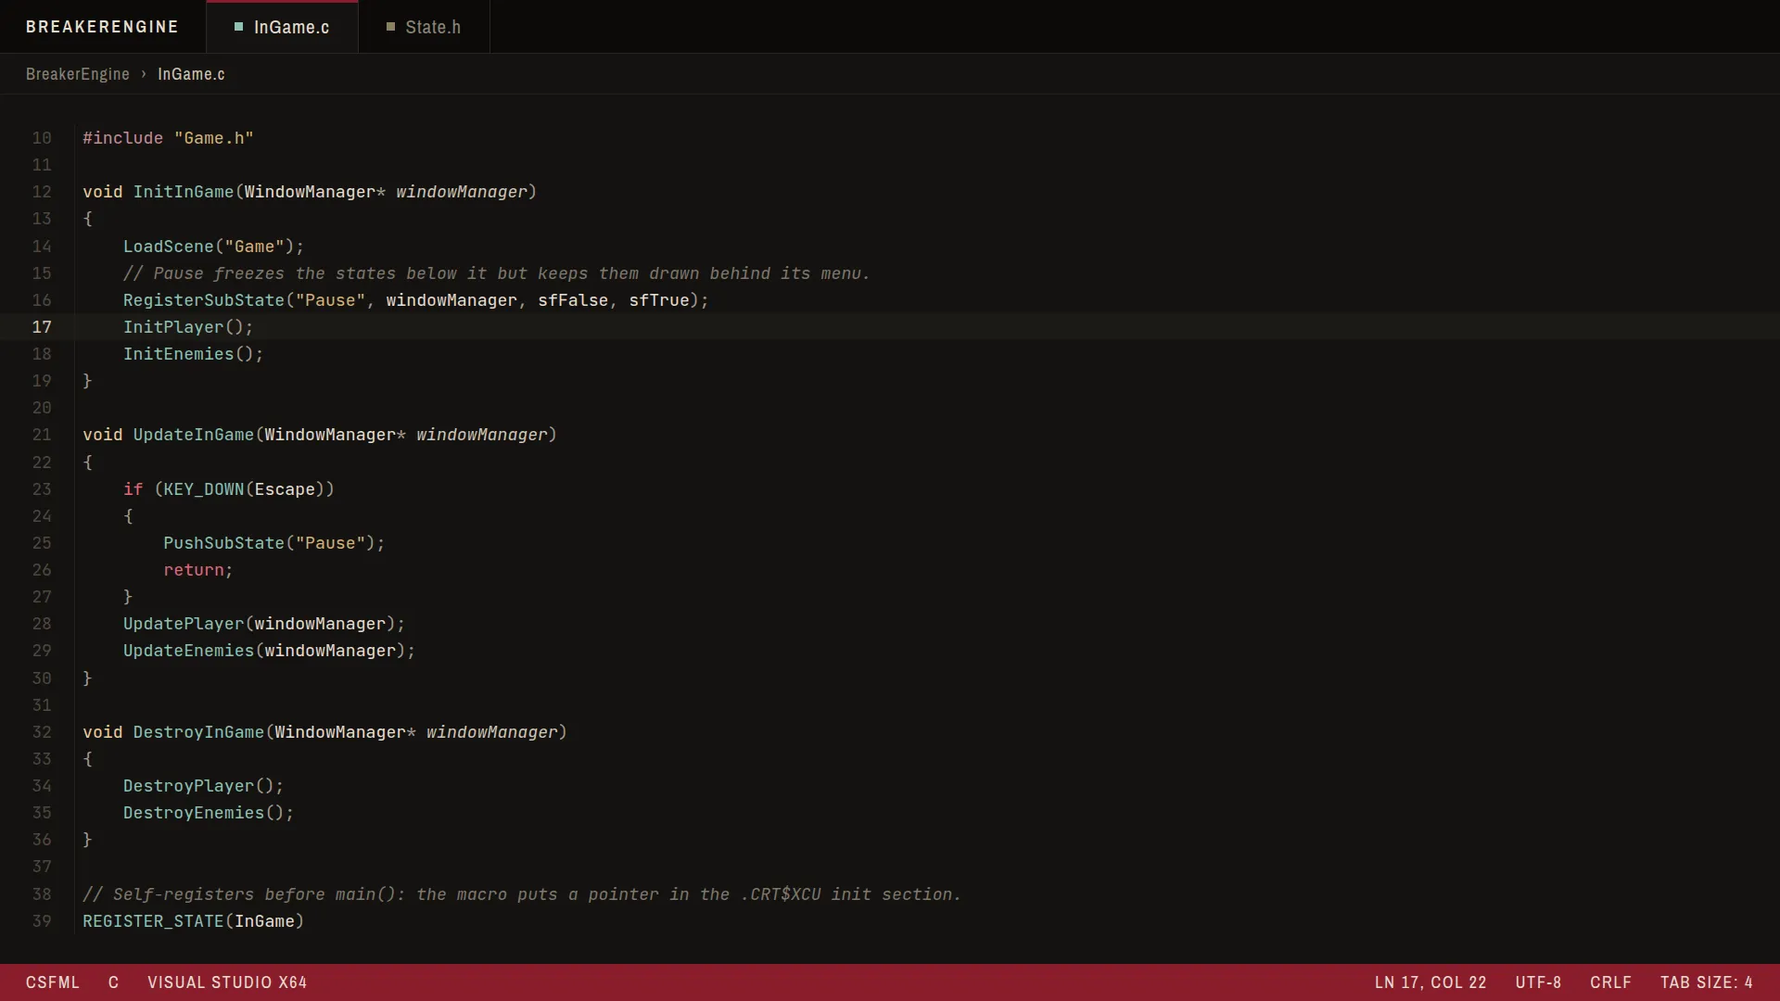Place the cursor on InitInGame function name
Viewport: 1780px width, 1001px height.
[184, 192]
